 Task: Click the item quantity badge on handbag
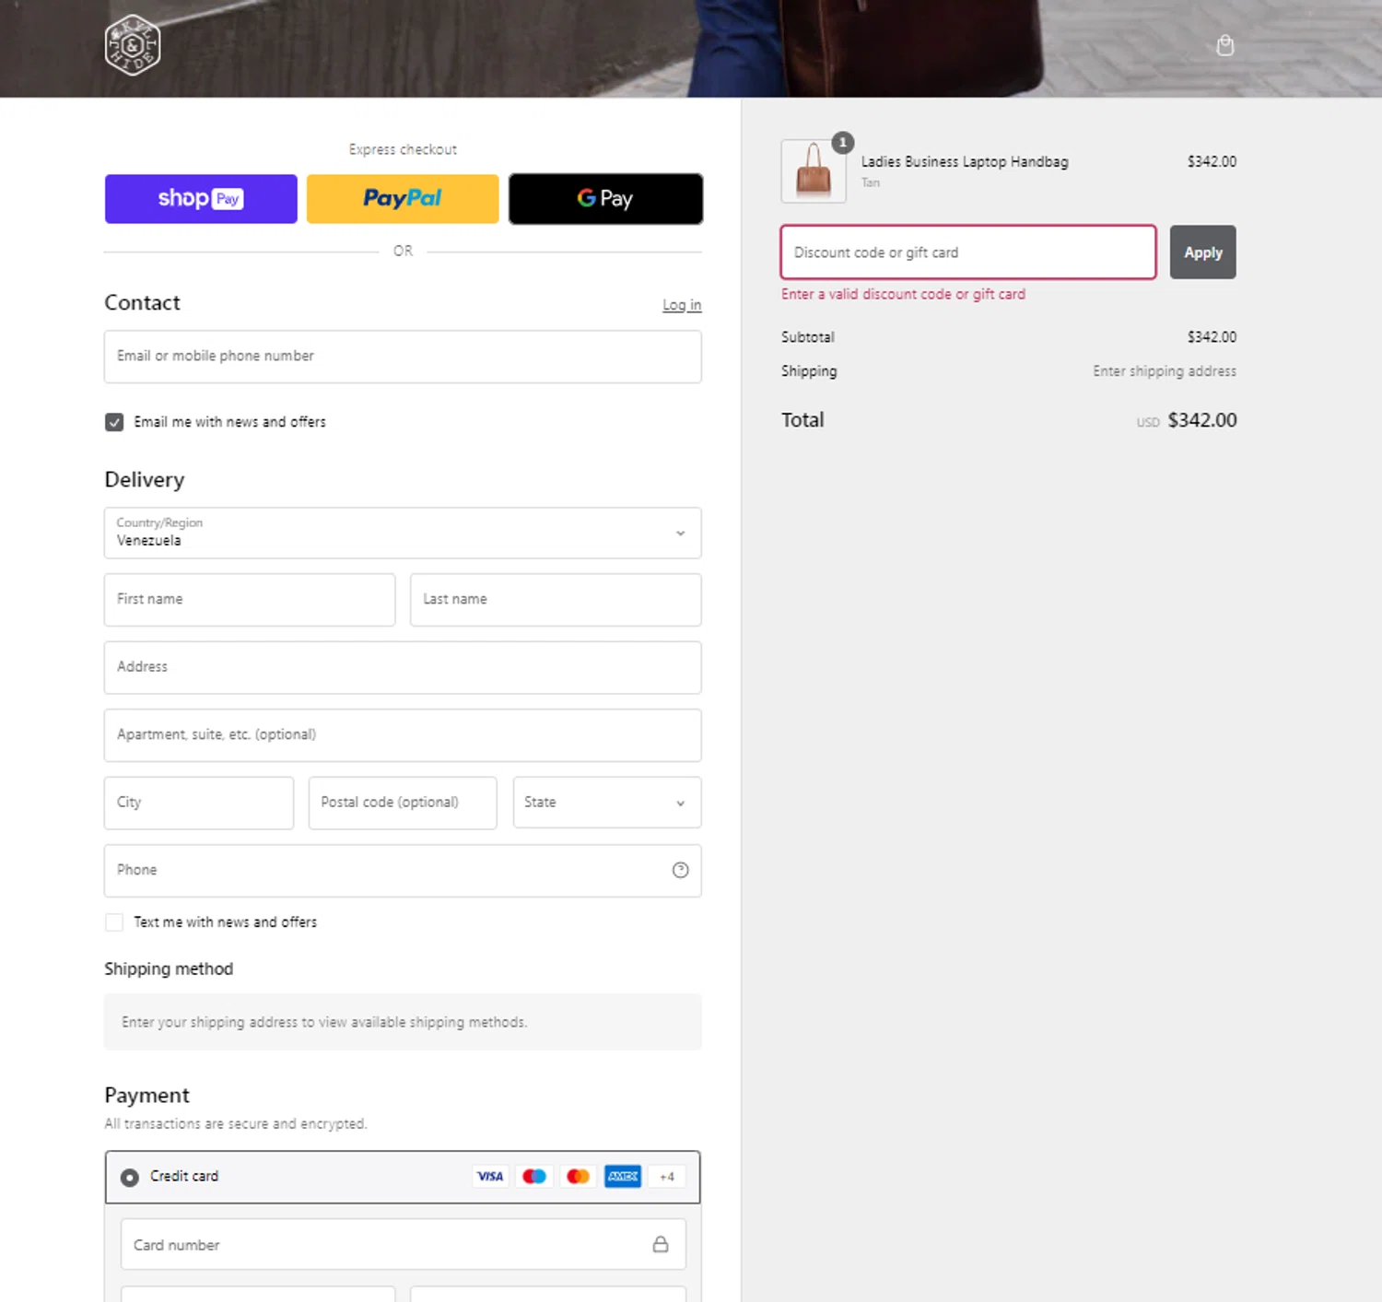click(842, 142)
